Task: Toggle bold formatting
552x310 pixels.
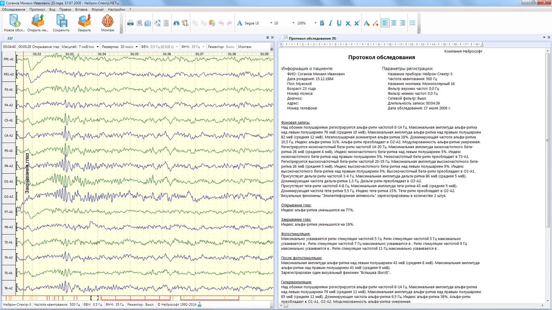Action: click(x=322, y=23)
